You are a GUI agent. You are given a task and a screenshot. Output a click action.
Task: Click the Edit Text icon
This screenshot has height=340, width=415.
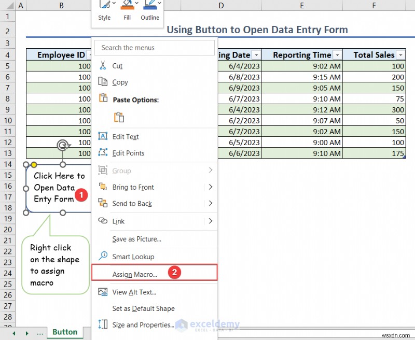103,136
